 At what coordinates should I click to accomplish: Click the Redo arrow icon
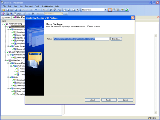39,10
